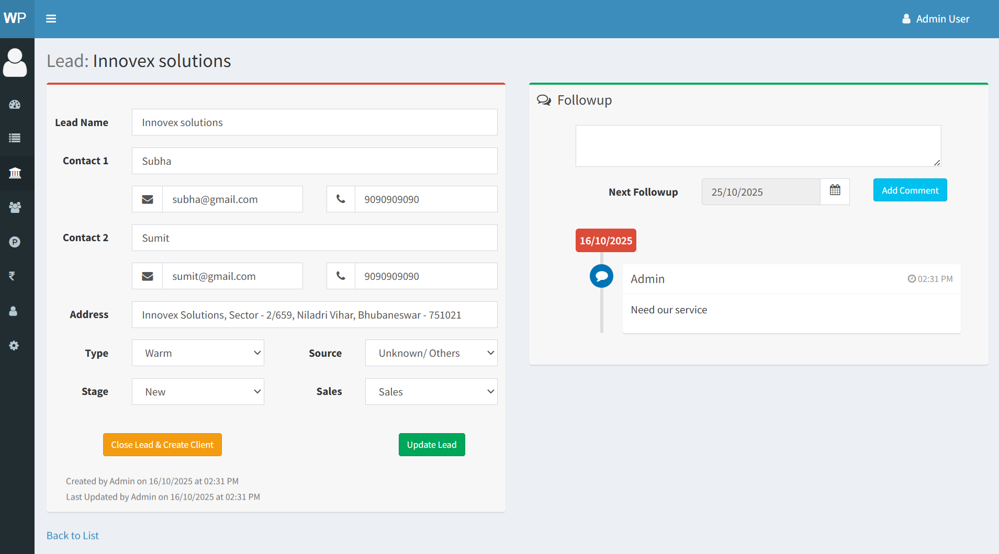
Task: Follow the Back to List link
Action: [73, 536]
